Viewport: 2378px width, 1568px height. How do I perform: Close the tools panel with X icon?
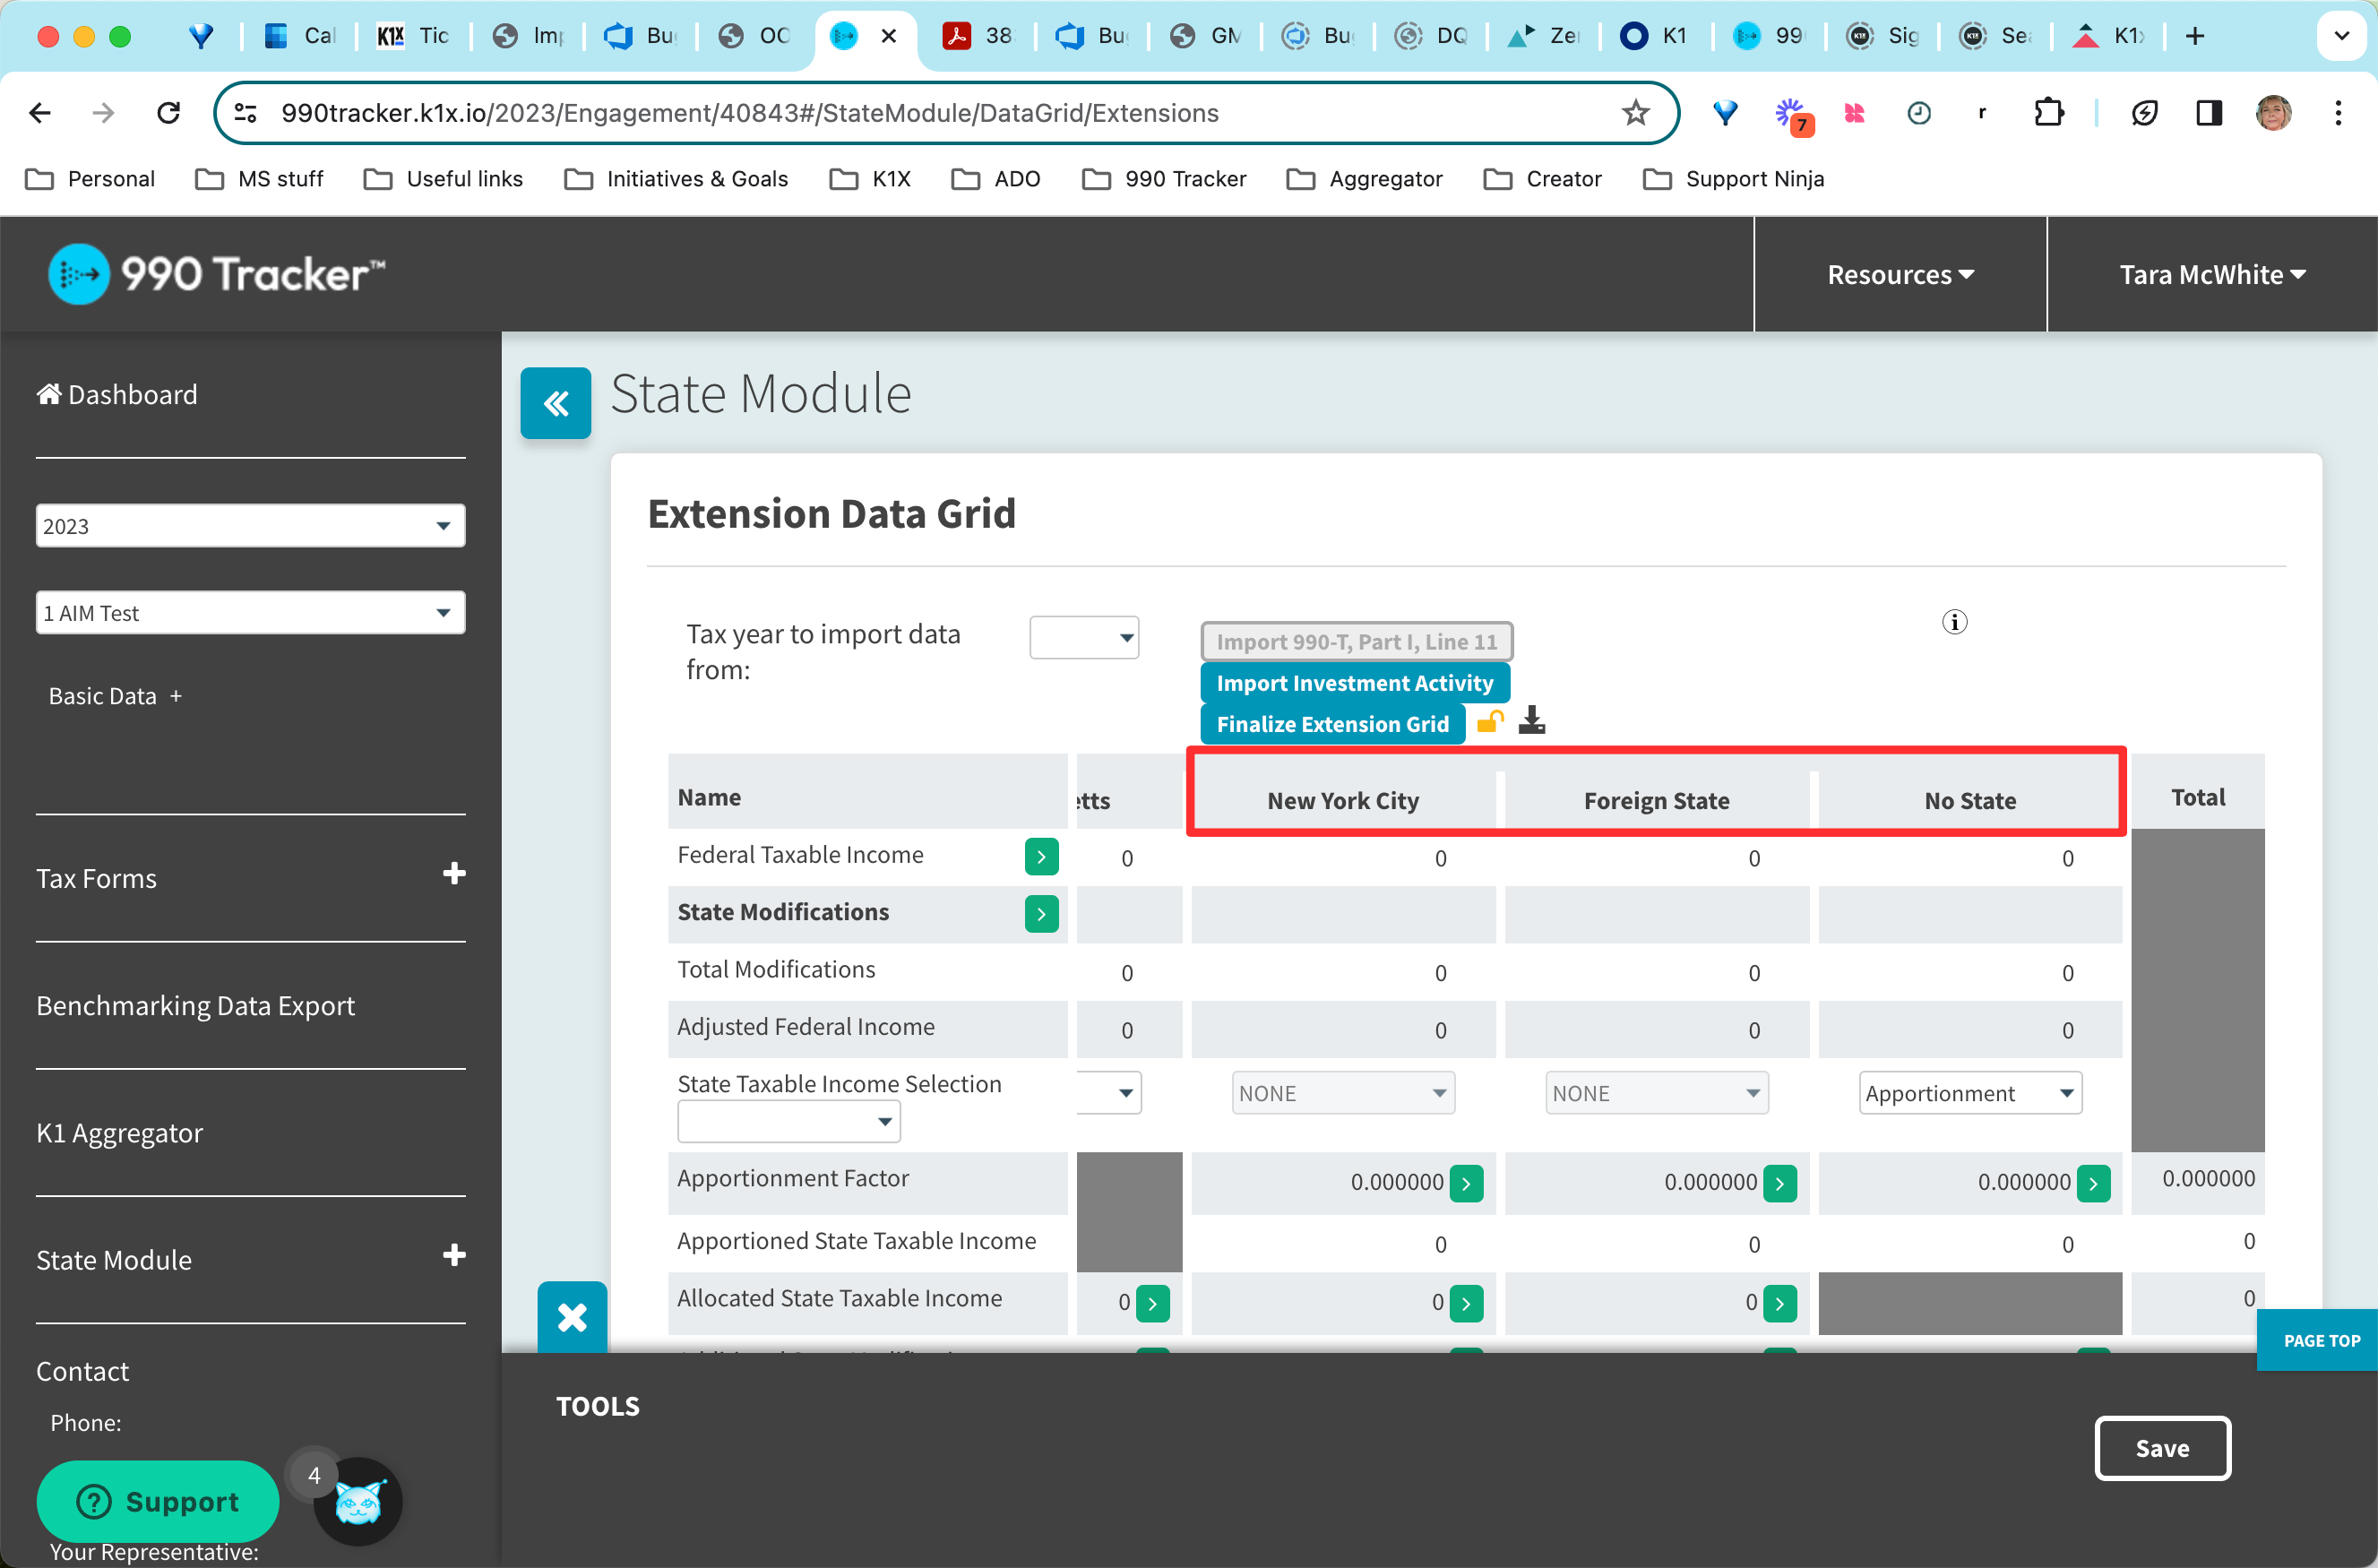pos(572,1317)
